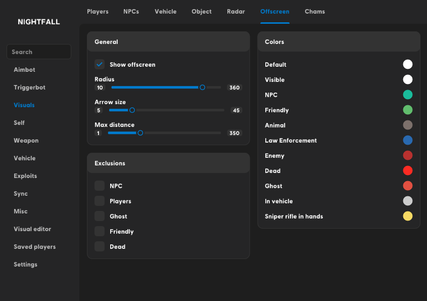Go to Visual editor in sidebar
Image resolution: width=427 pixels, height=301 pixels.
[x=32, y=229]
